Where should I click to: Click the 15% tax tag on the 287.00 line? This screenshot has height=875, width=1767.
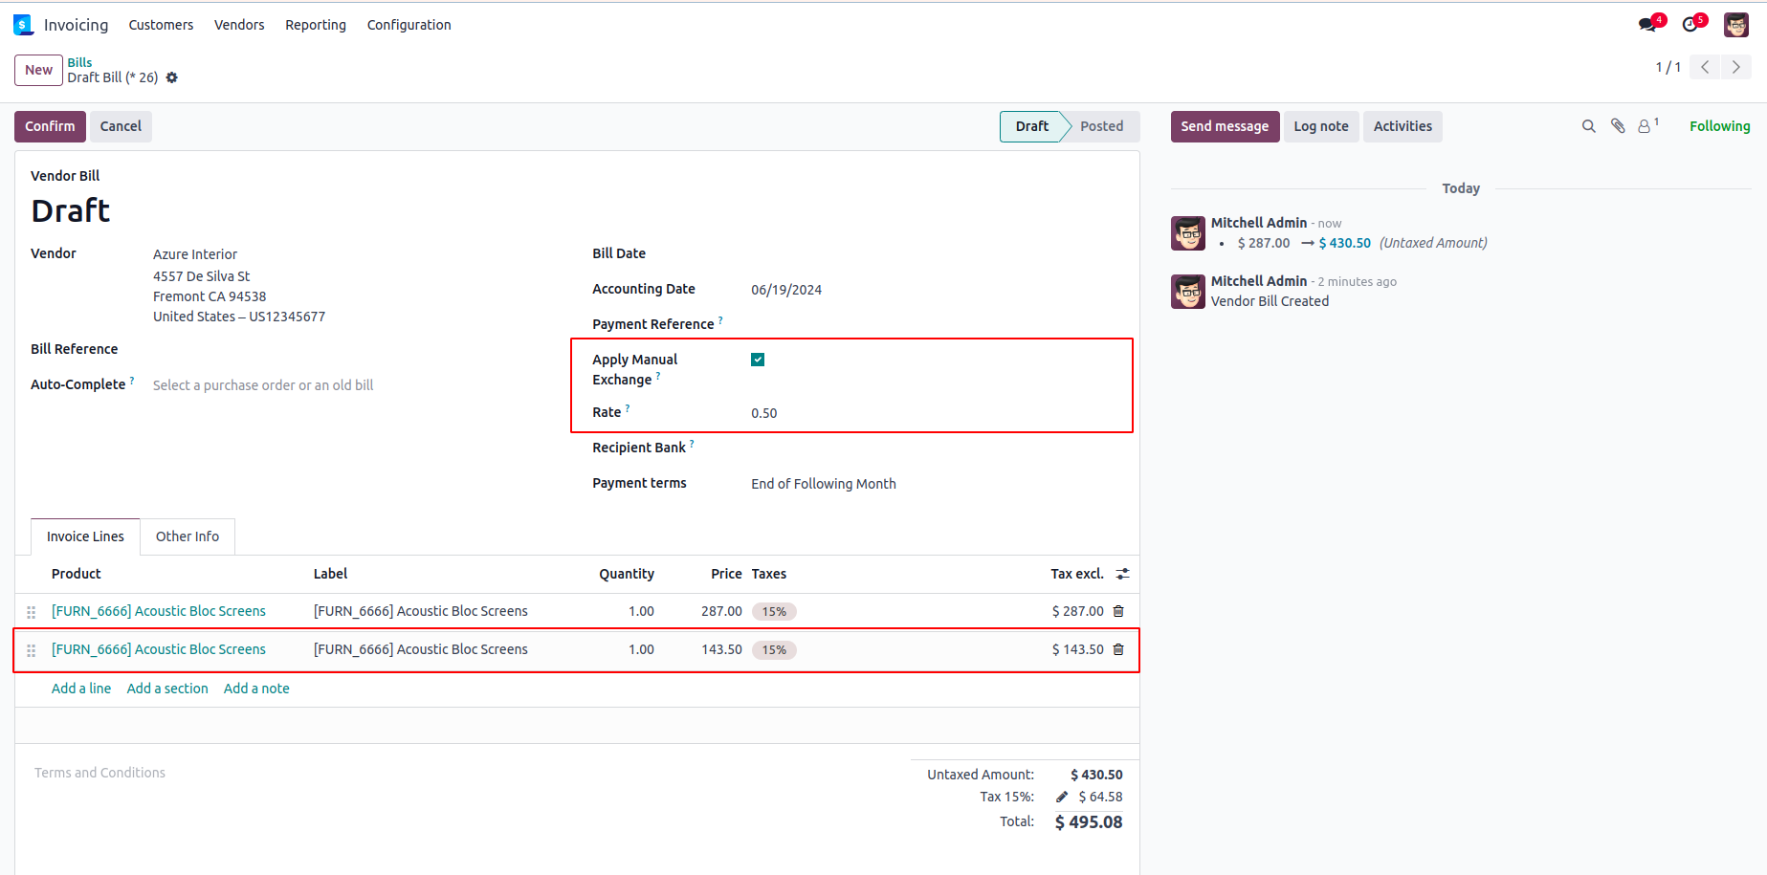774,612
